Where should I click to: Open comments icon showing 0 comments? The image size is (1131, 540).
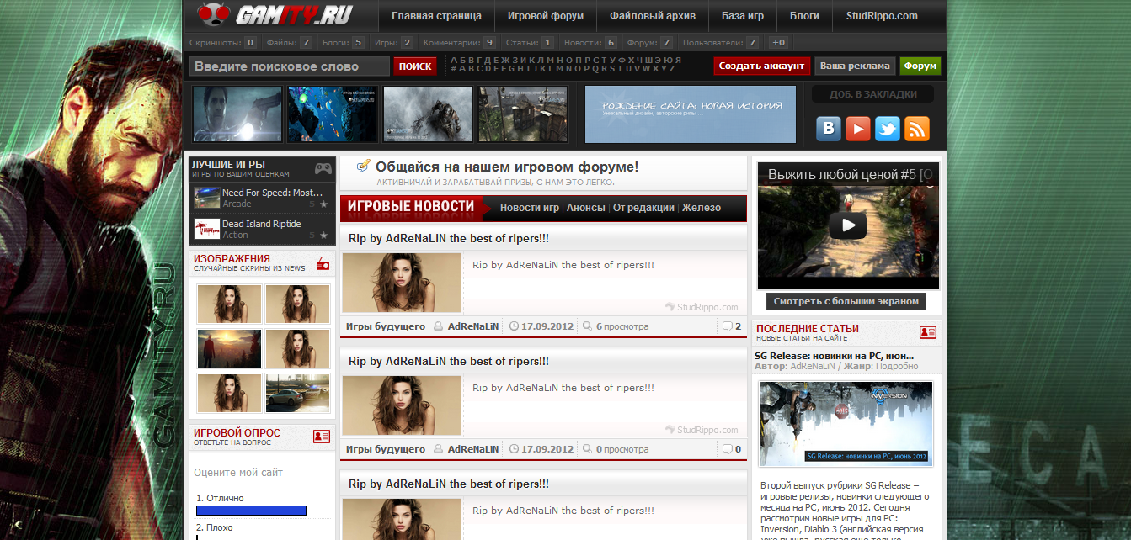click(x=727, y=449)
